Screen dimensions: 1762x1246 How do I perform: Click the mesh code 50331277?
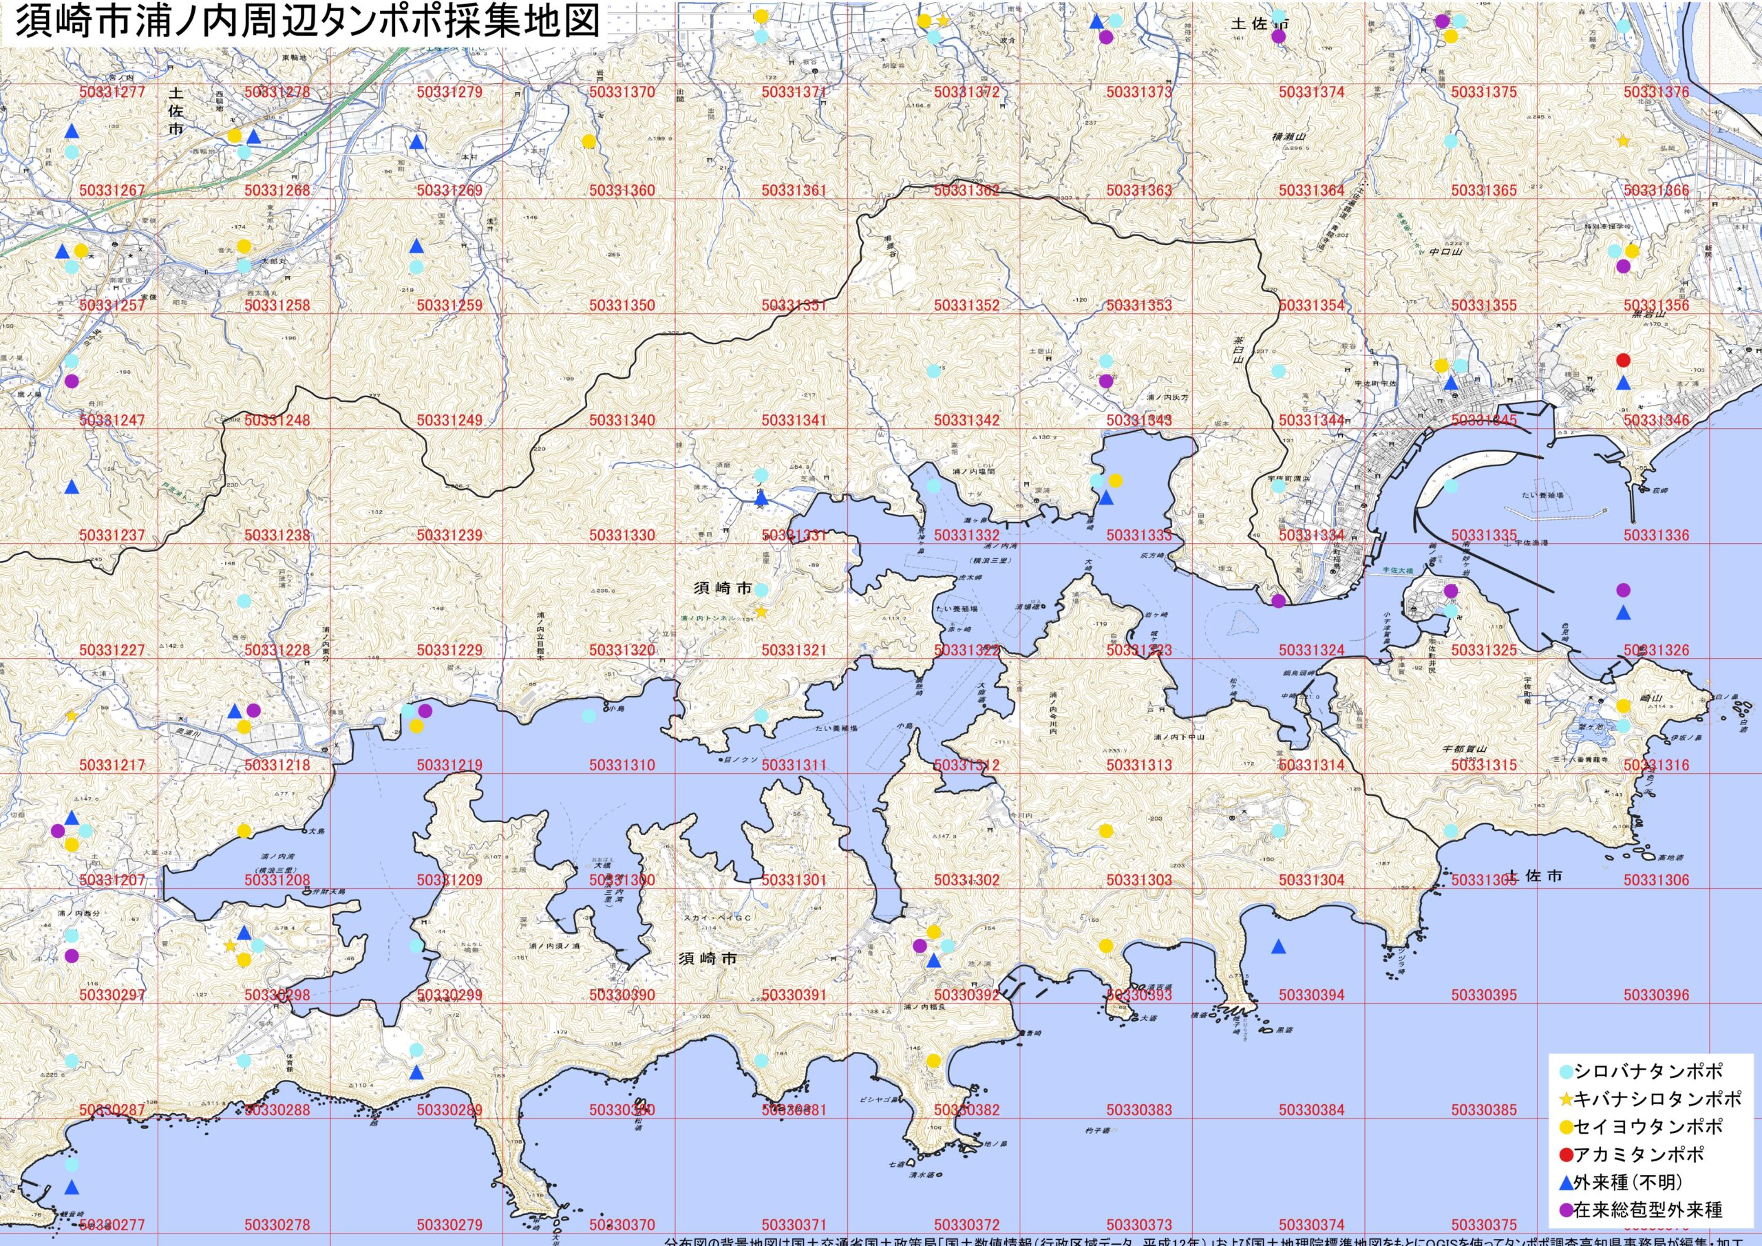pyautogui.click(x=112, y=92)
